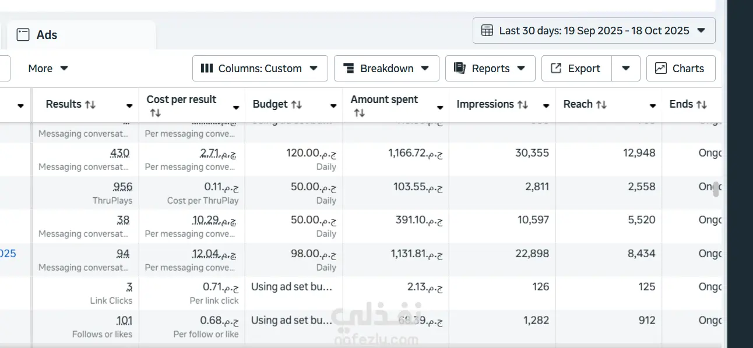The image size is (753, 348).
Task: Click the Charts button
Action: [x=680, y=68]
